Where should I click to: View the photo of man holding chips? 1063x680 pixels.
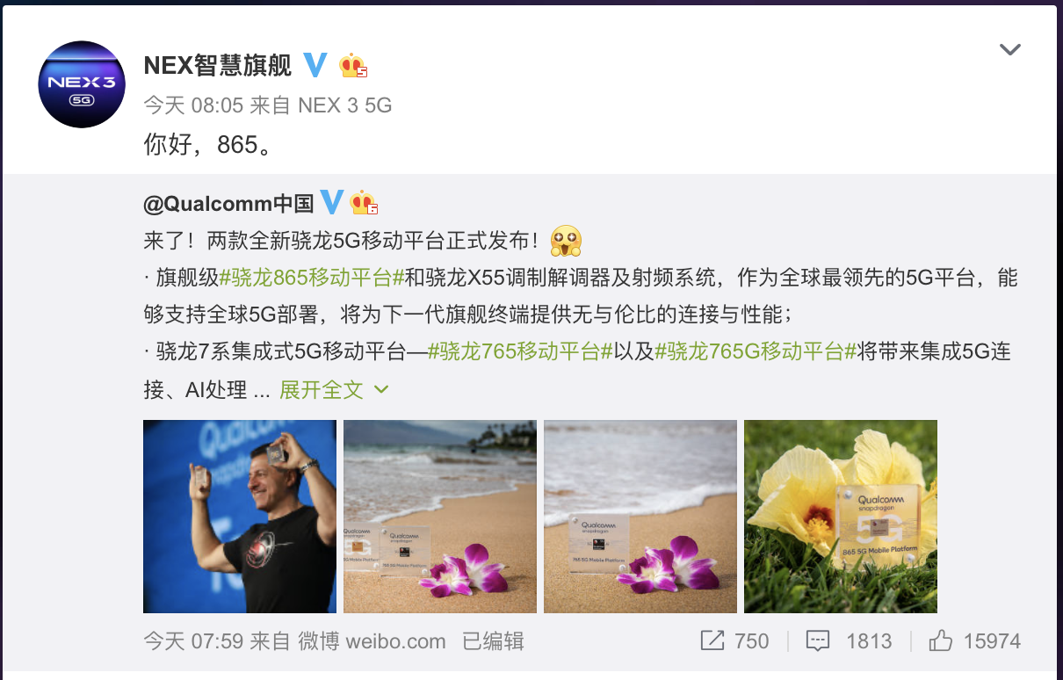pyautogui.click(x=240, y=517)
